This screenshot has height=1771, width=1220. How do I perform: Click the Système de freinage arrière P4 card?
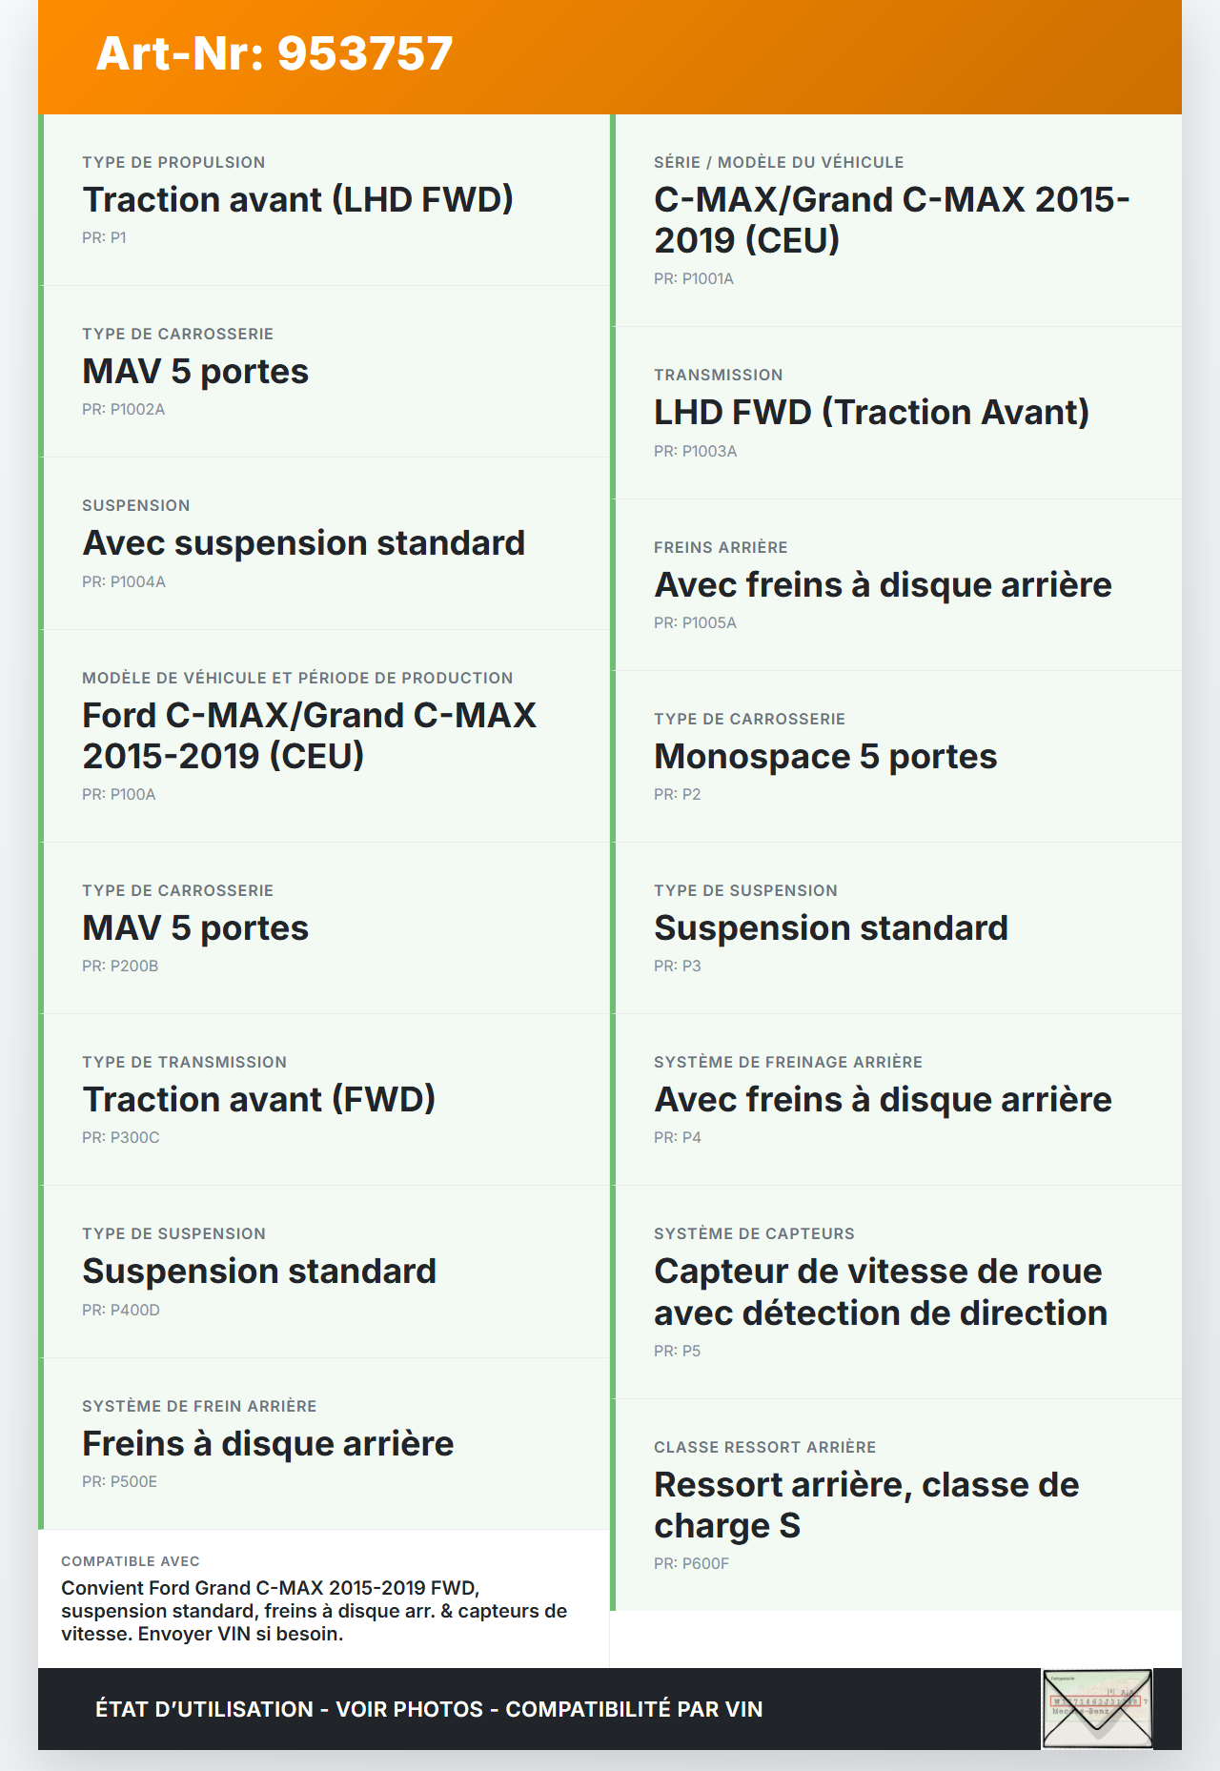pos(896,1099)
